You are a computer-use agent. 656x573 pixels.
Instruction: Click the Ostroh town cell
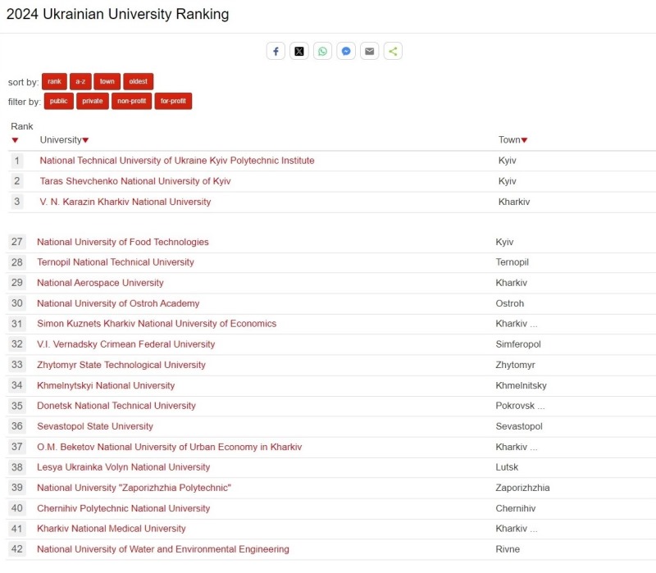click(509, 303)
